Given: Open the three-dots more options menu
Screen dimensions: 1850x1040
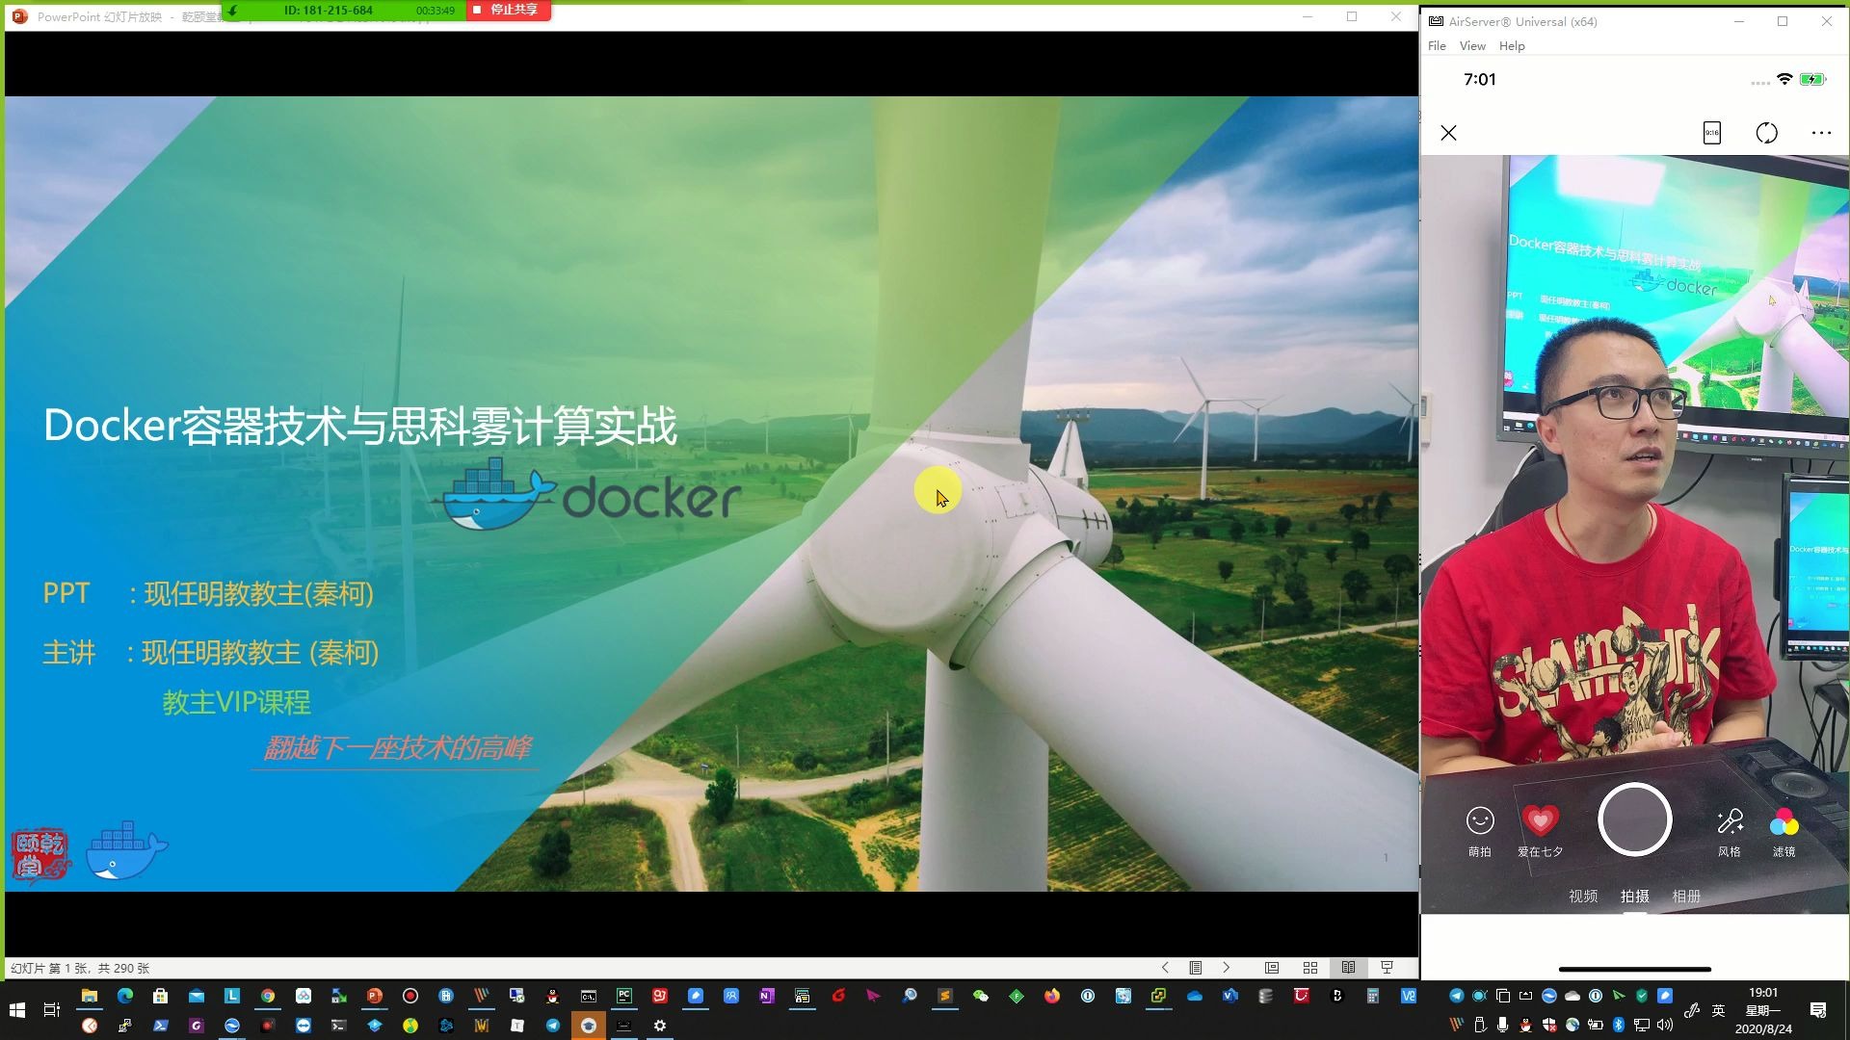Looking at the screenshot, I should (x=1821, y=133).
